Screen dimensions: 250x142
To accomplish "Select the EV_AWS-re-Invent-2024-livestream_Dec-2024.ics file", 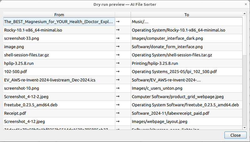I will click(x=50, y=80).
